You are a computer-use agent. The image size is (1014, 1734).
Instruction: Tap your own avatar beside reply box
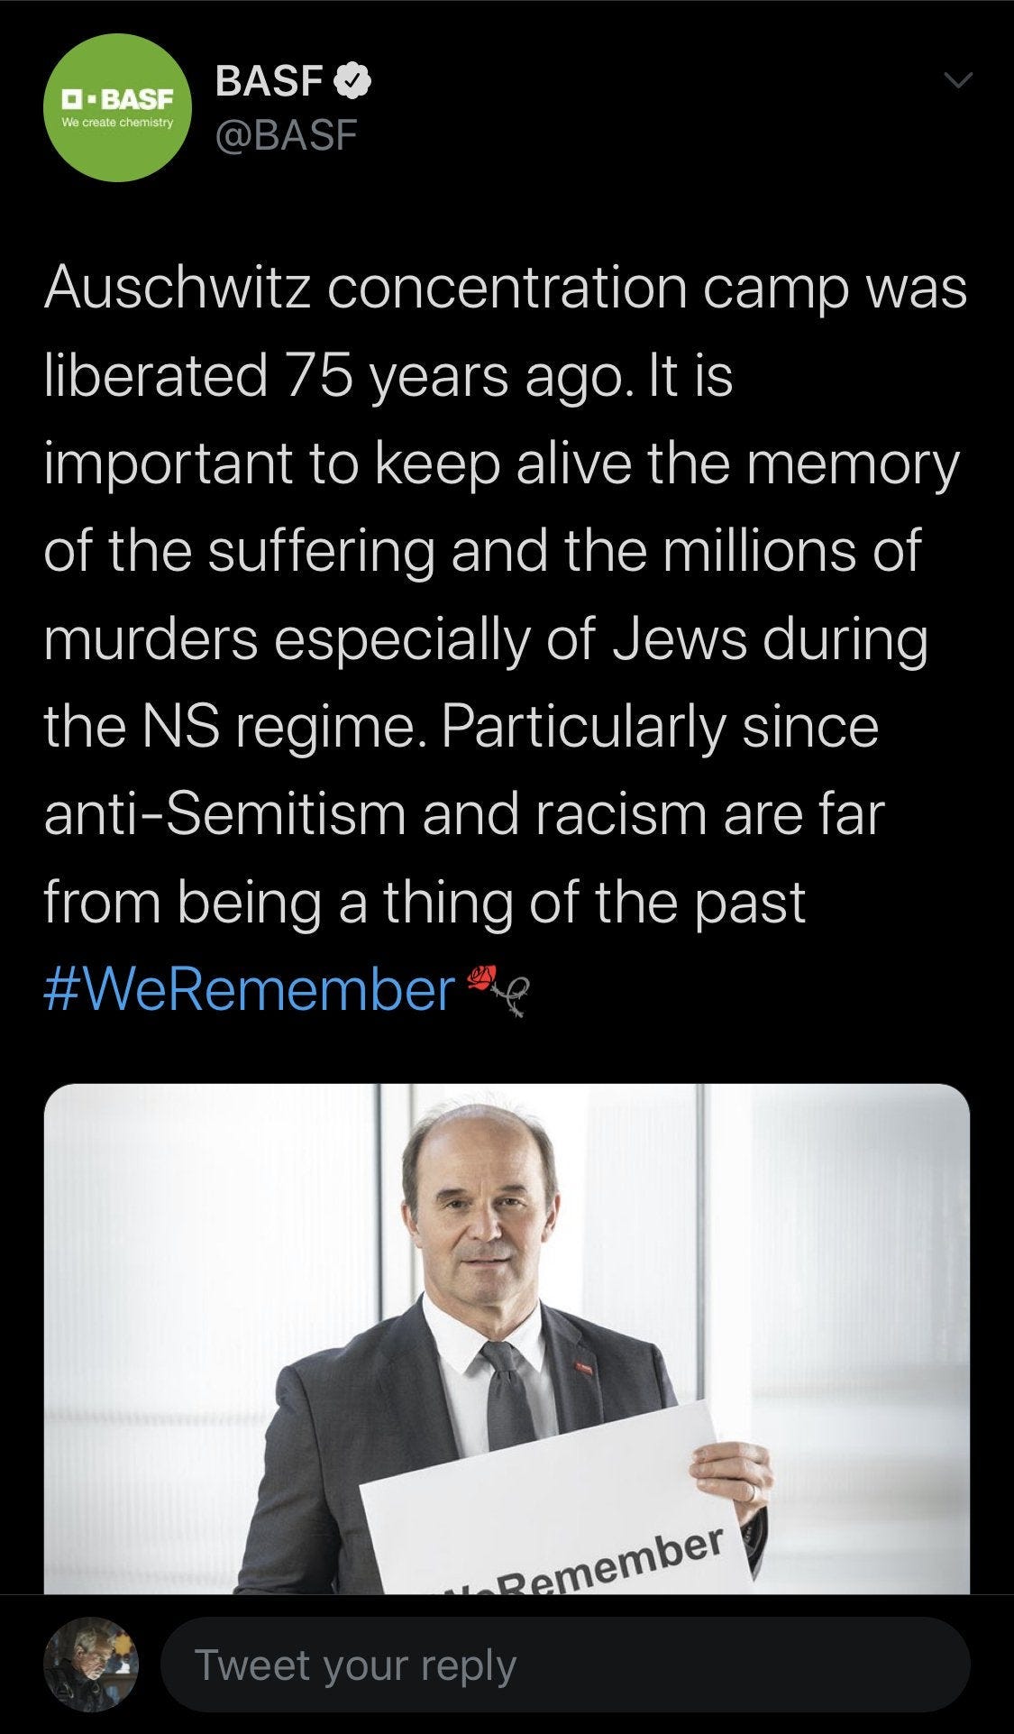tap(92, 1665)
